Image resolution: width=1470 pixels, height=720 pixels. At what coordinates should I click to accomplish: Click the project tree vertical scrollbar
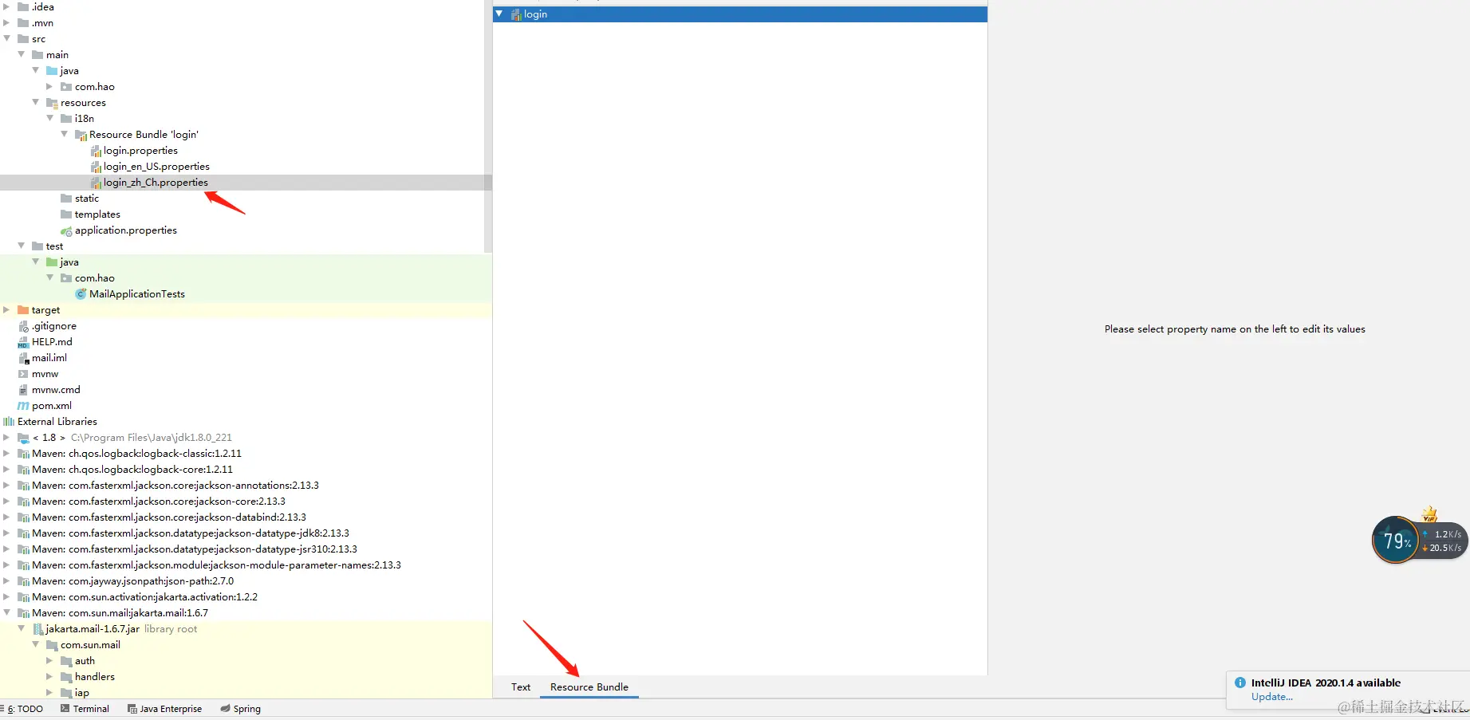[488, 128]
